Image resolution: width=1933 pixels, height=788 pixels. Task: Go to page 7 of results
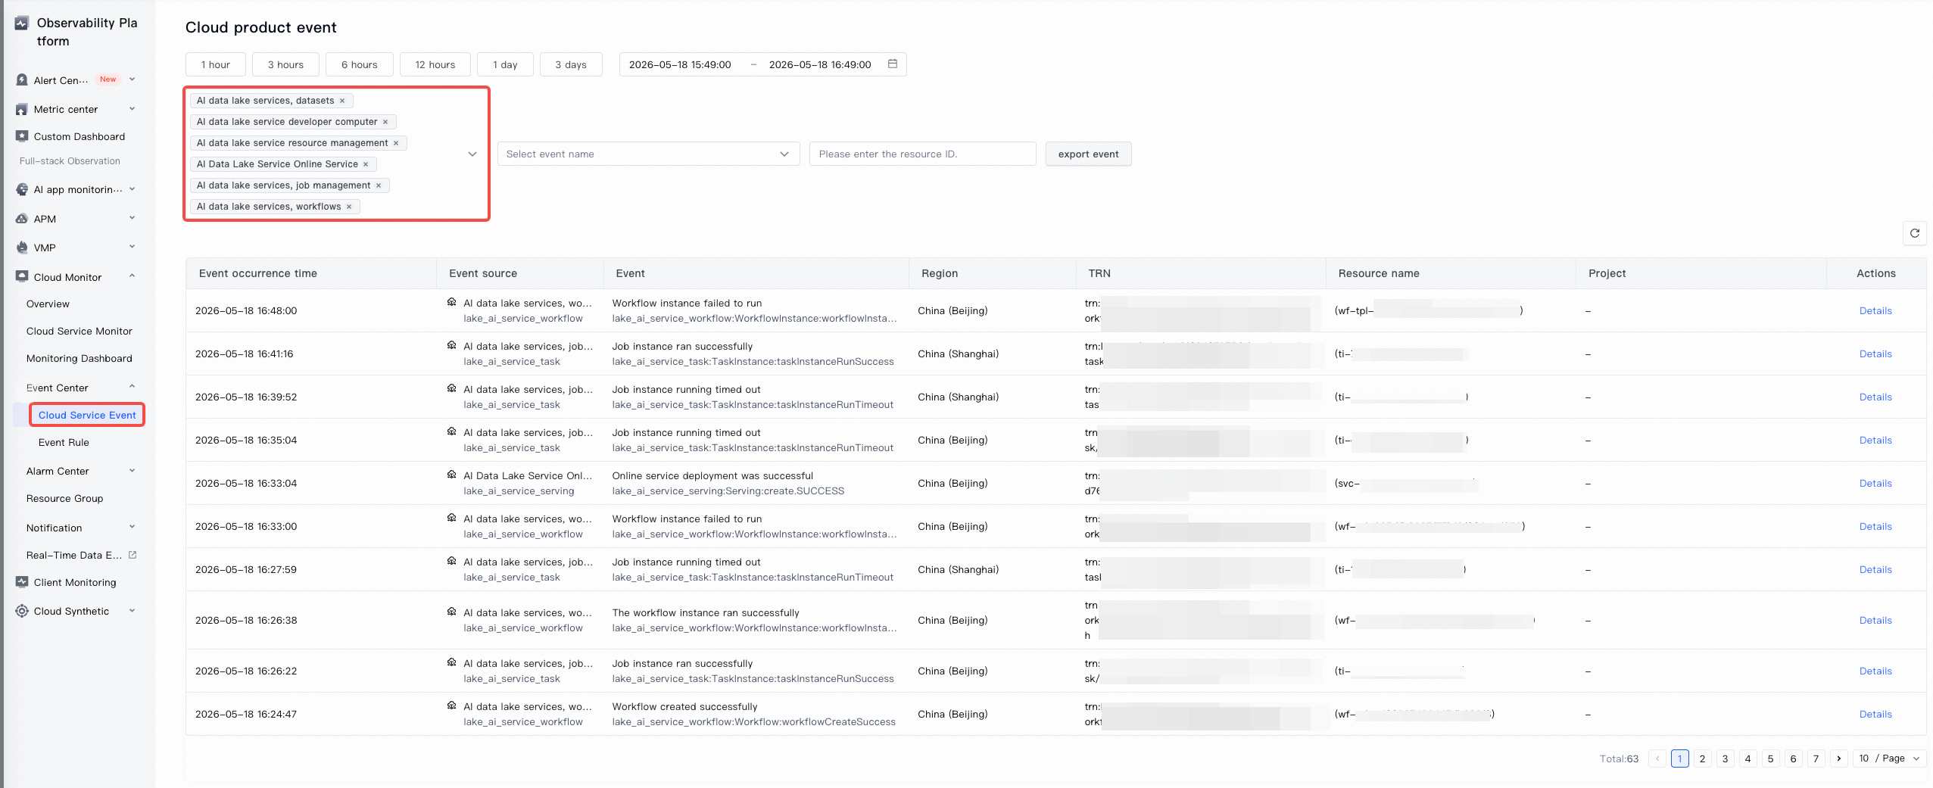[1816, 758]
